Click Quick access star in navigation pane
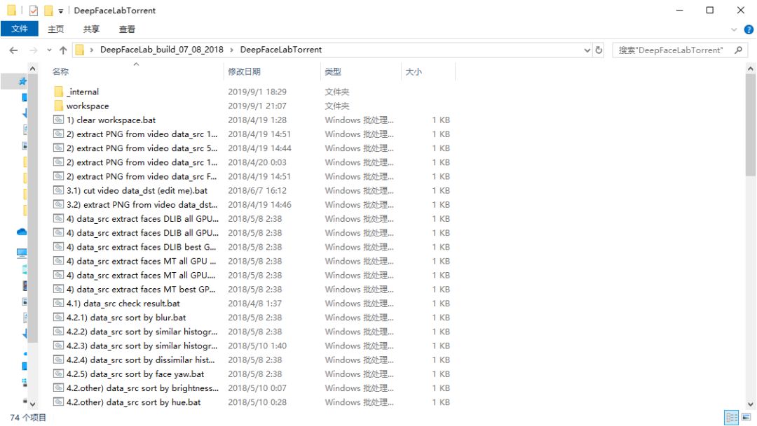This screenshot has width=757, height=426. [x=22, y=81]
